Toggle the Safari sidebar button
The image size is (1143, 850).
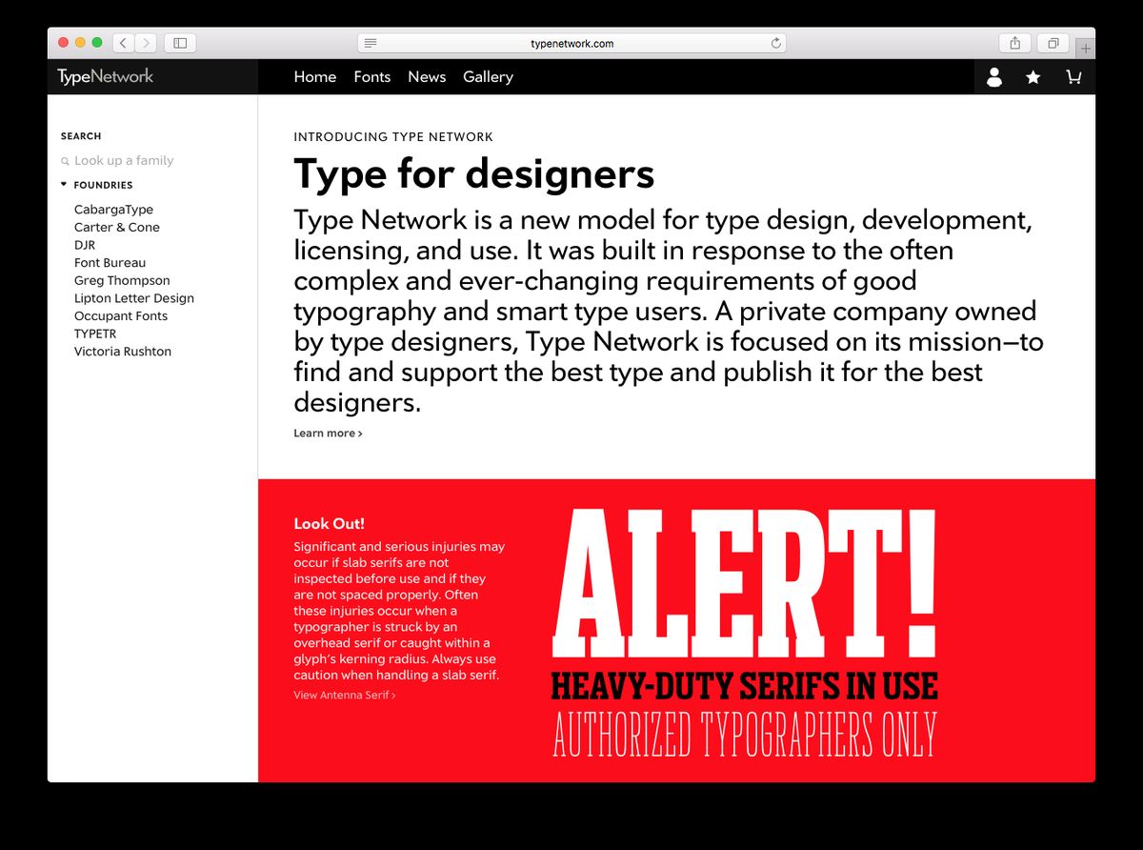pos(179,43)
